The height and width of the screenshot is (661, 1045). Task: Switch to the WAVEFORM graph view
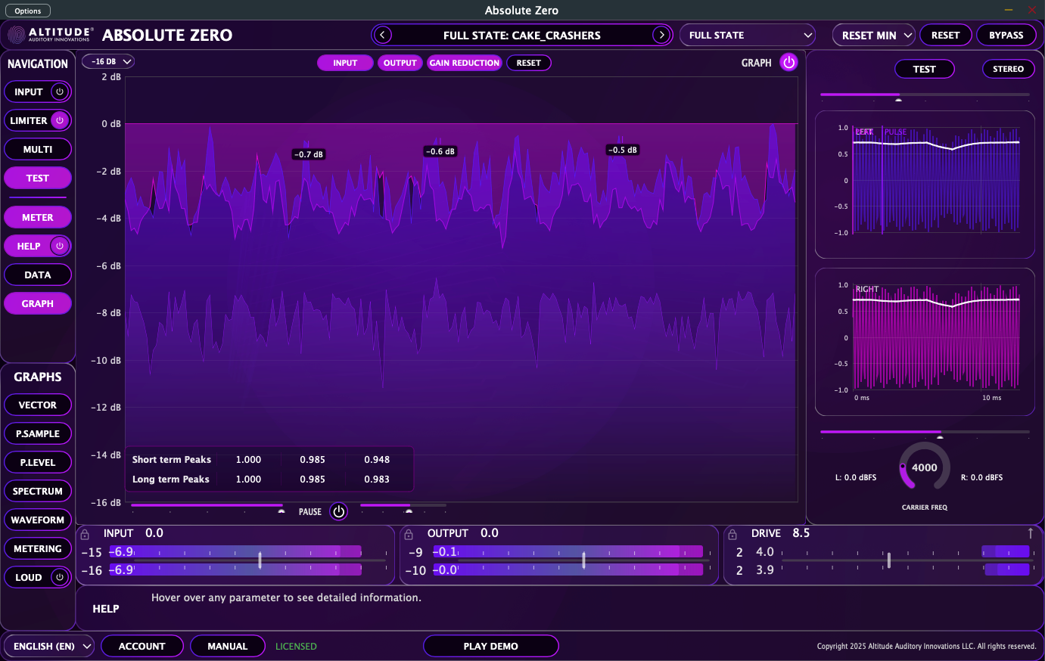point(38,520)
